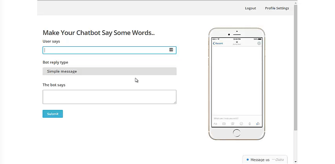Open the Simple message reply type dropdown
Image resolution: width=335 pixels, height=164 pixels.
(x=109, y=71)
